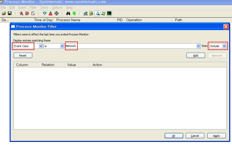Open the Filter funnel icon
The height and width of the screenshot is (147, 232).
(x=44, y=14)
